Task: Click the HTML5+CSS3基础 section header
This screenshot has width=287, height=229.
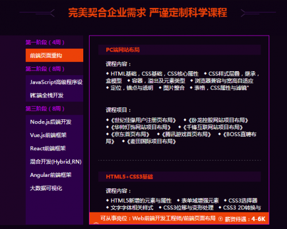Action: tap(180, 176)
